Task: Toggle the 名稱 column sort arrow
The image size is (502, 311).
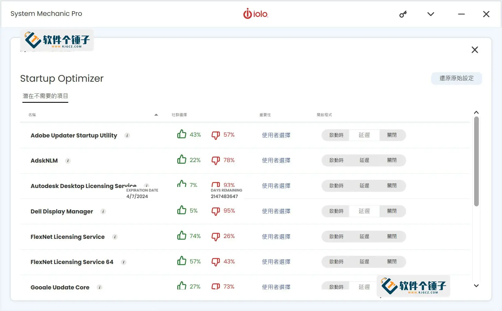Action: pyautogui.click(x=156, y=115)
